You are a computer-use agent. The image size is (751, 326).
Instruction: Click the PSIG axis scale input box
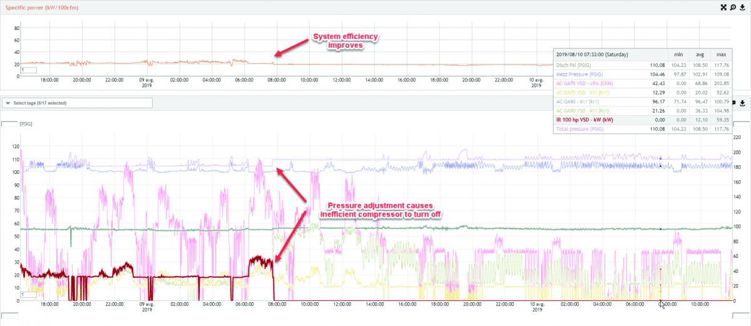tap(10, 124)
